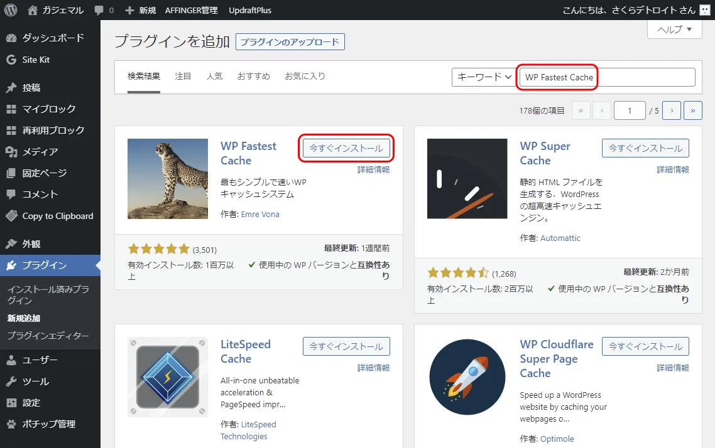Click the WordPress logo icon in admin bar
Image resolution: width=715 pixels, height=448 pixels.
[11, 10]
